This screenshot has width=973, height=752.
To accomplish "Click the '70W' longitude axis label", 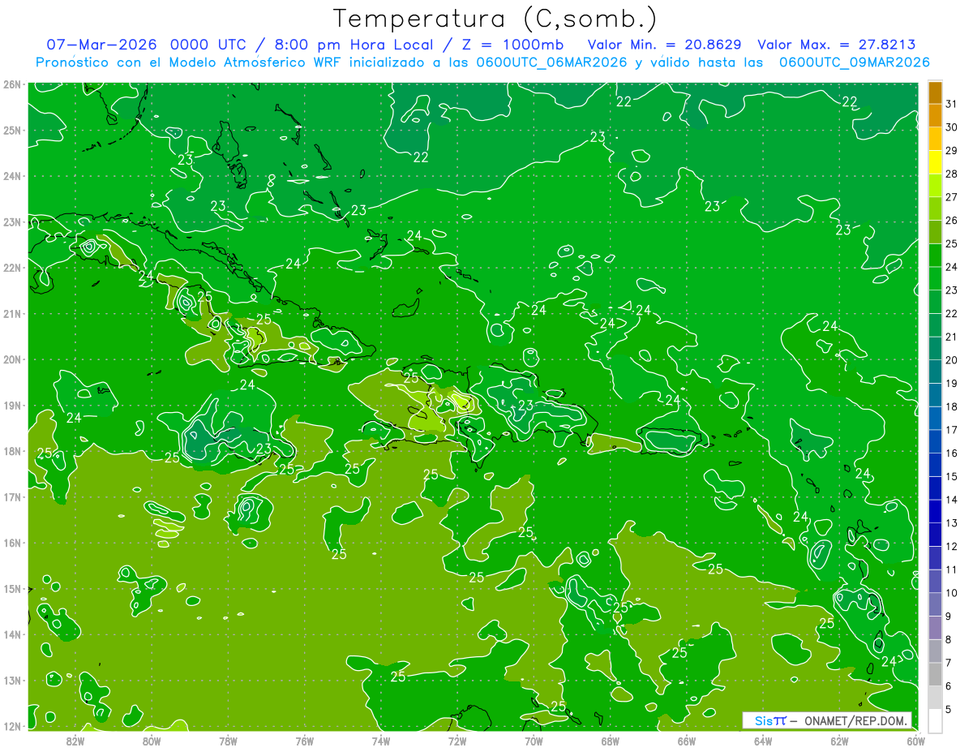I will pos(534,741).
